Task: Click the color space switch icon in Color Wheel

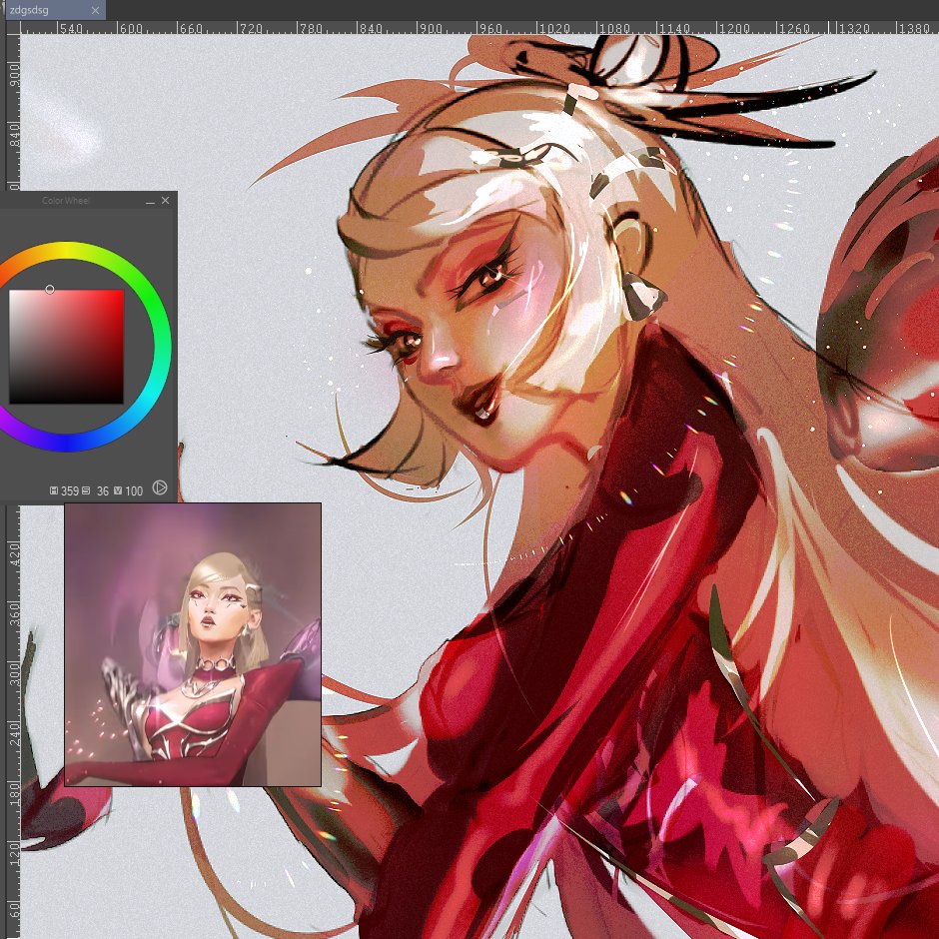Action: tap(159, 487)
